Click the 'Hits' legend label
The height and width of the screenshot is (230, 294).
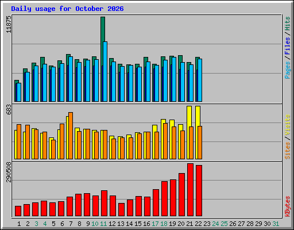click(x=288, y=24)
